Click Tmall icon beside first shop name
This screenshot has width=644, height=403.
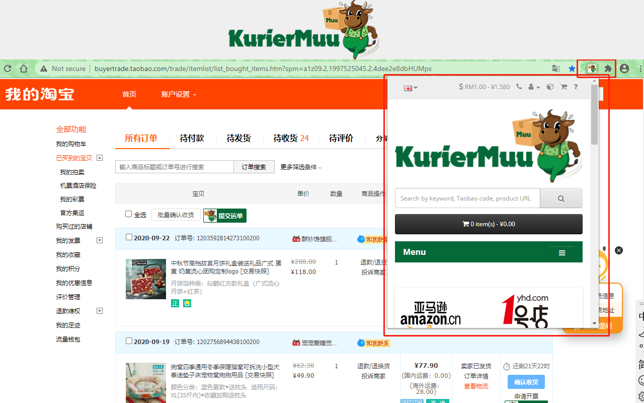[x=296, y=239]
